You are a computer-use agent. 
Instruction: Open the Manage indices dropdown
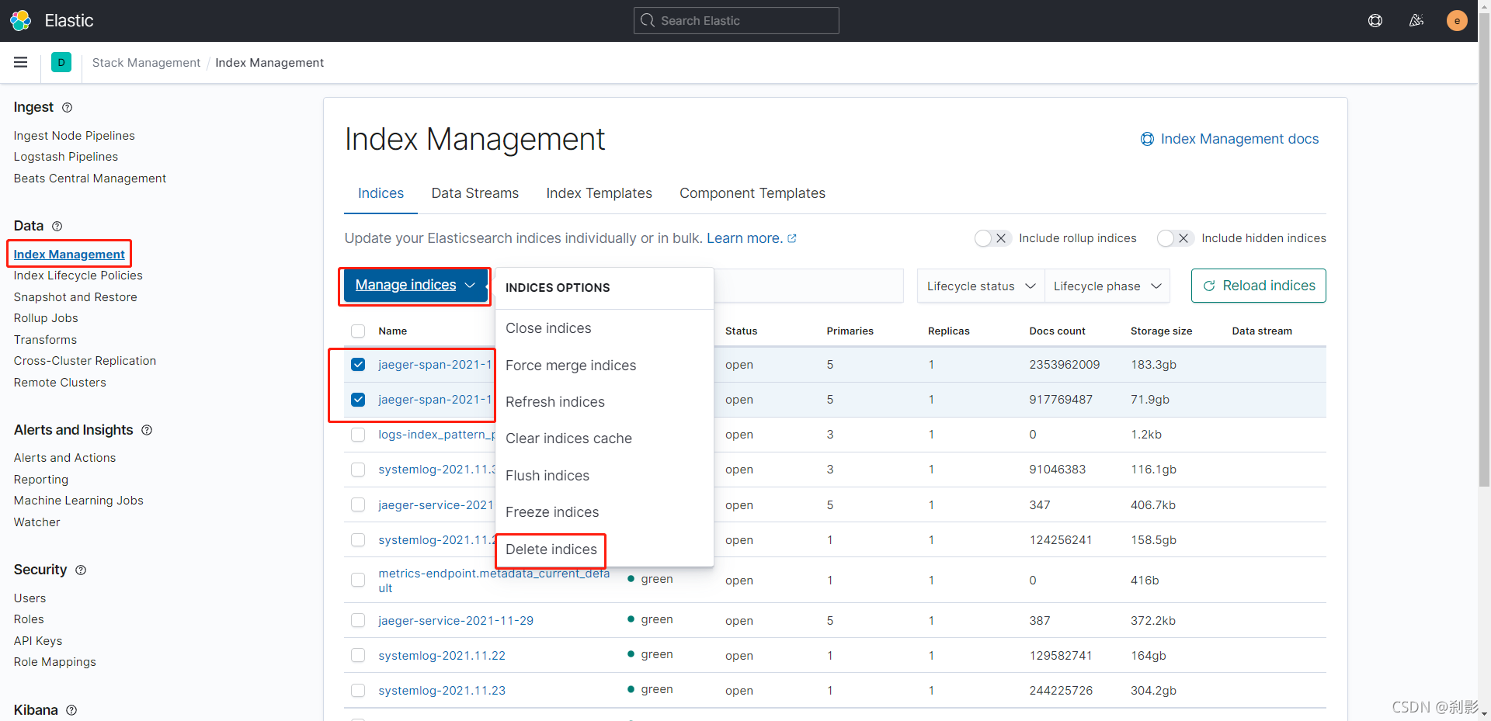click(x=415, y=285)
